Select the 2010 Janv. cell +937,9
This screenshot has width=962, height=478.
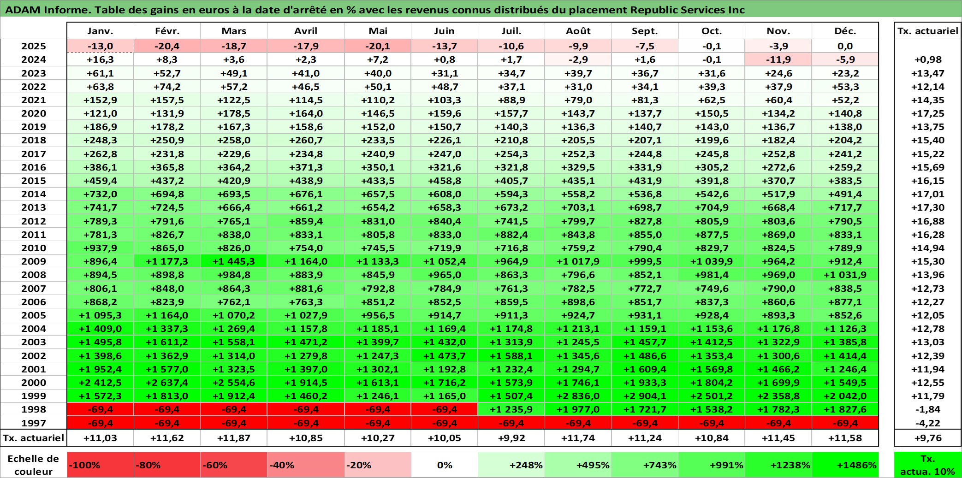pyautogui.click(x=101, y=248)
